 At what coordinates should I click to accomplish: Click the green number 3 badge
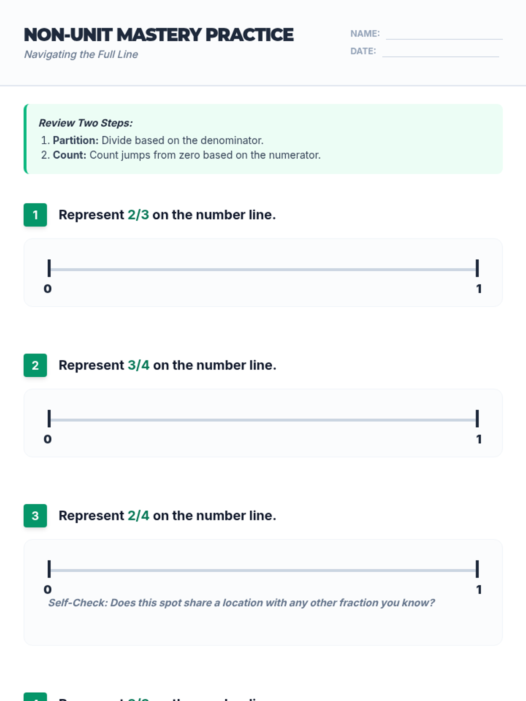click(35, 516)
